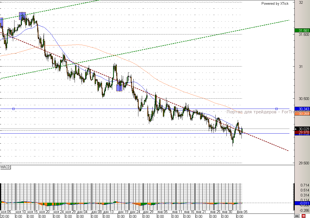Click the -0.286 MACD scale value

304,210
